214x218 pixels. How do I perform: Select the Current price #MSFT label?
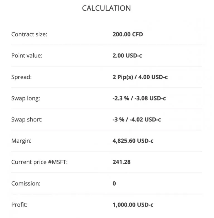click(x=39, y=162)
